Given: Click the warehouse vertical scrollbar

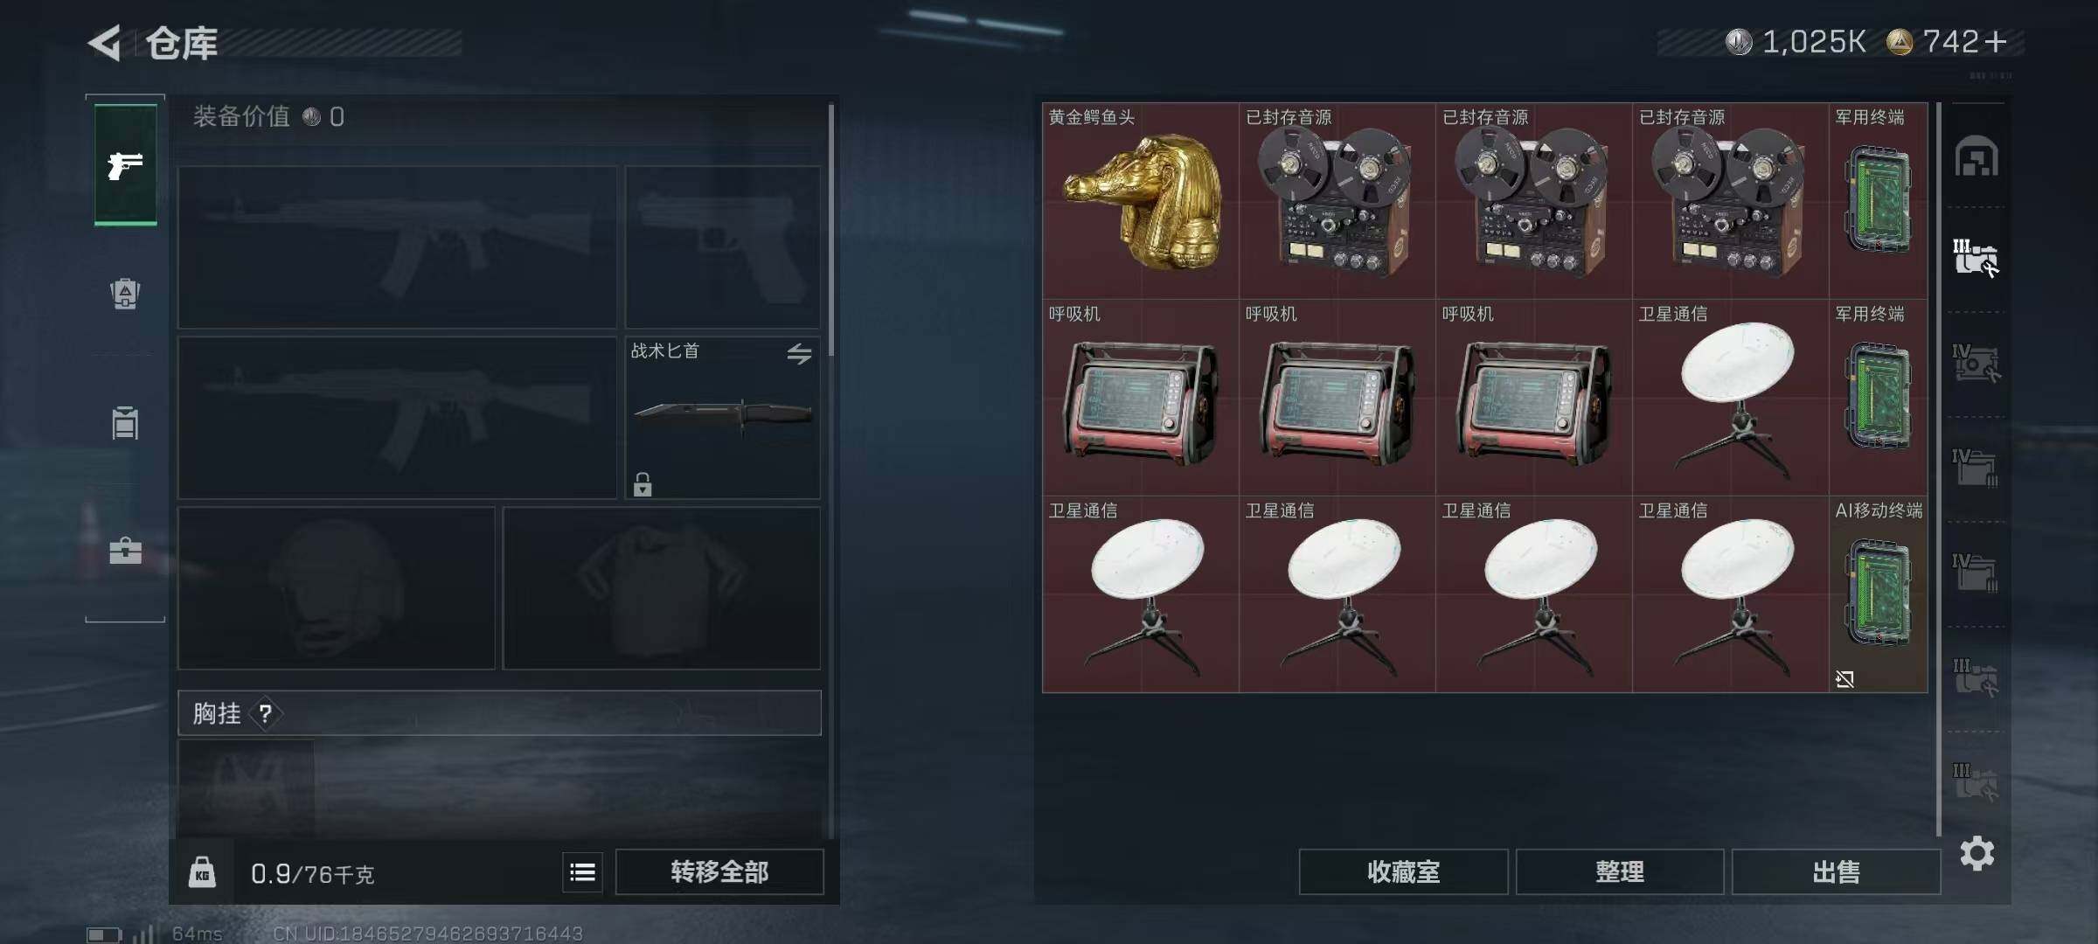Looking at the screenshot, I should 1939,469.
